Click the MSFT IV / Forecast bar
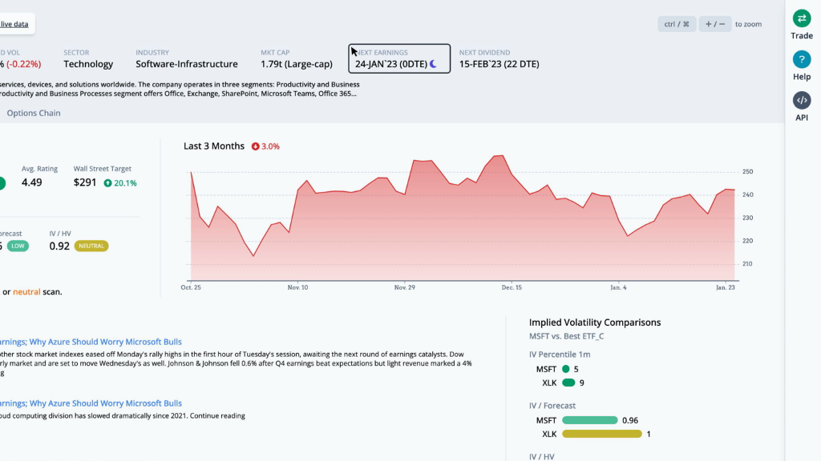The image size is (821, 461). (590, 420)
